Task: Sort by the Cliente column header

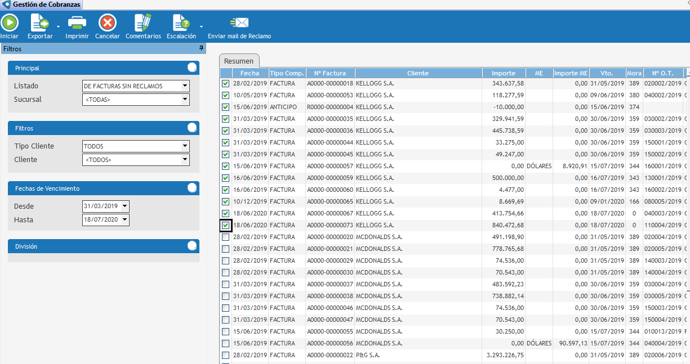Action: (x=418, y=73)
